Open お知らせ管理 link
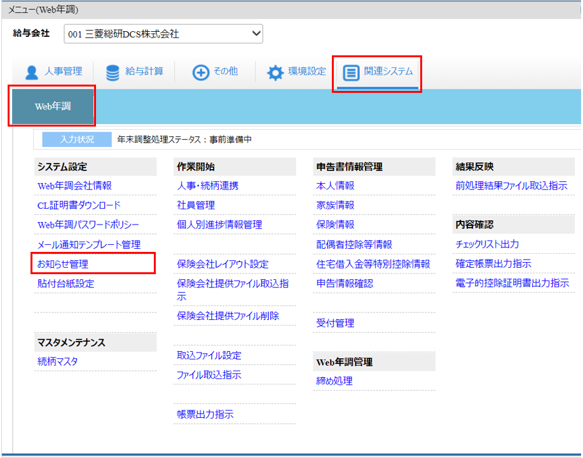 click(x=63, y=264)
